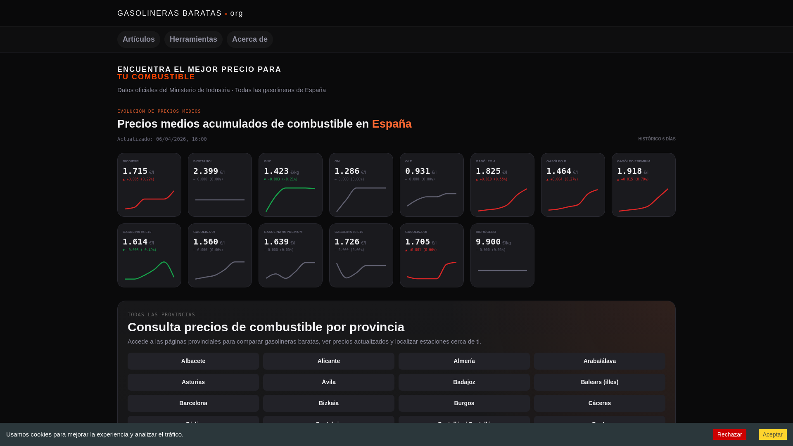Go to Gasolineras Baratas org home logo

(180, 13)
